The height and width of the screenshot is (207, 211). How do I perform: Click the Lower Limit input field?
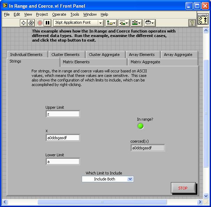63,161
